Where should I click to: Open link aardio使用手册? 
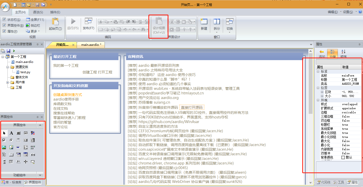[x=66, y=99]
